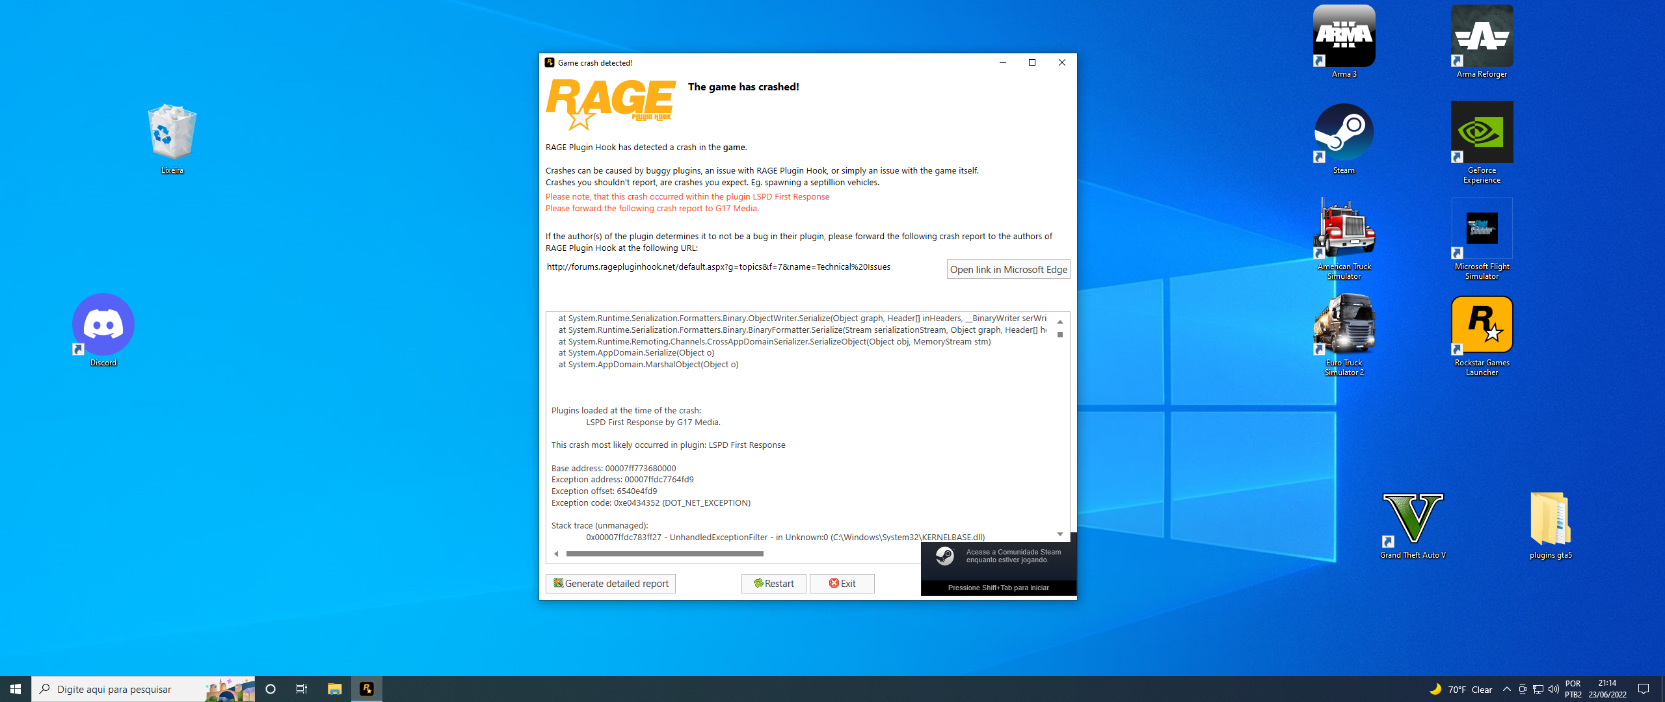Screen dimensions: 1665x702
Task: Select the GeForce Experience desktop icon
Action: 1482,133
